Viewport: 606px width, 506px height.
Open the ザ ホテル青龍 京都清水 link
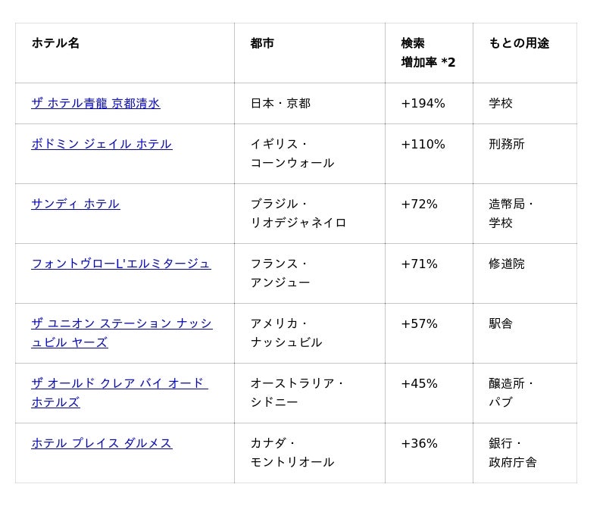[95, 104]
